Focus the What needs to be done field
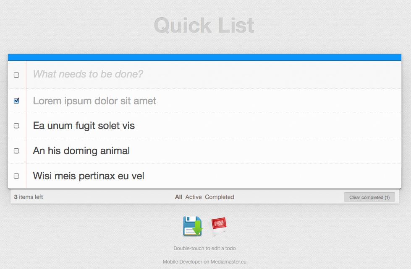411x269 pixels. [x=210, y=75]
